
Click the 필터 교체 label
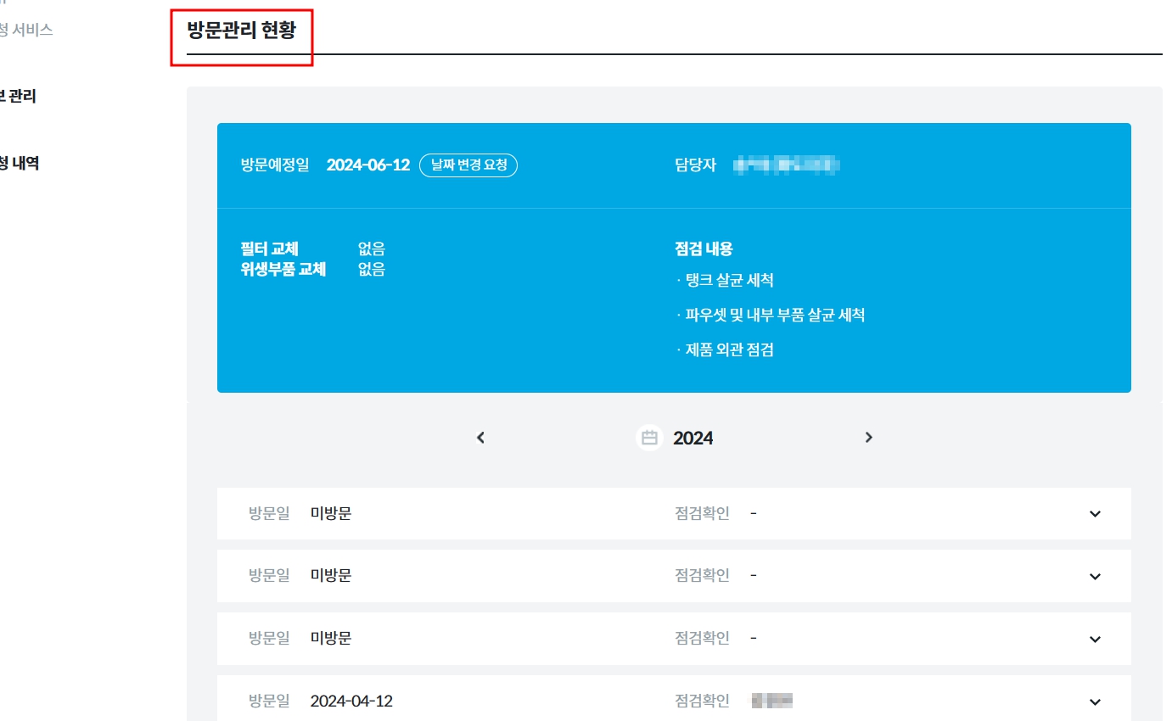(x=270, y=249)
